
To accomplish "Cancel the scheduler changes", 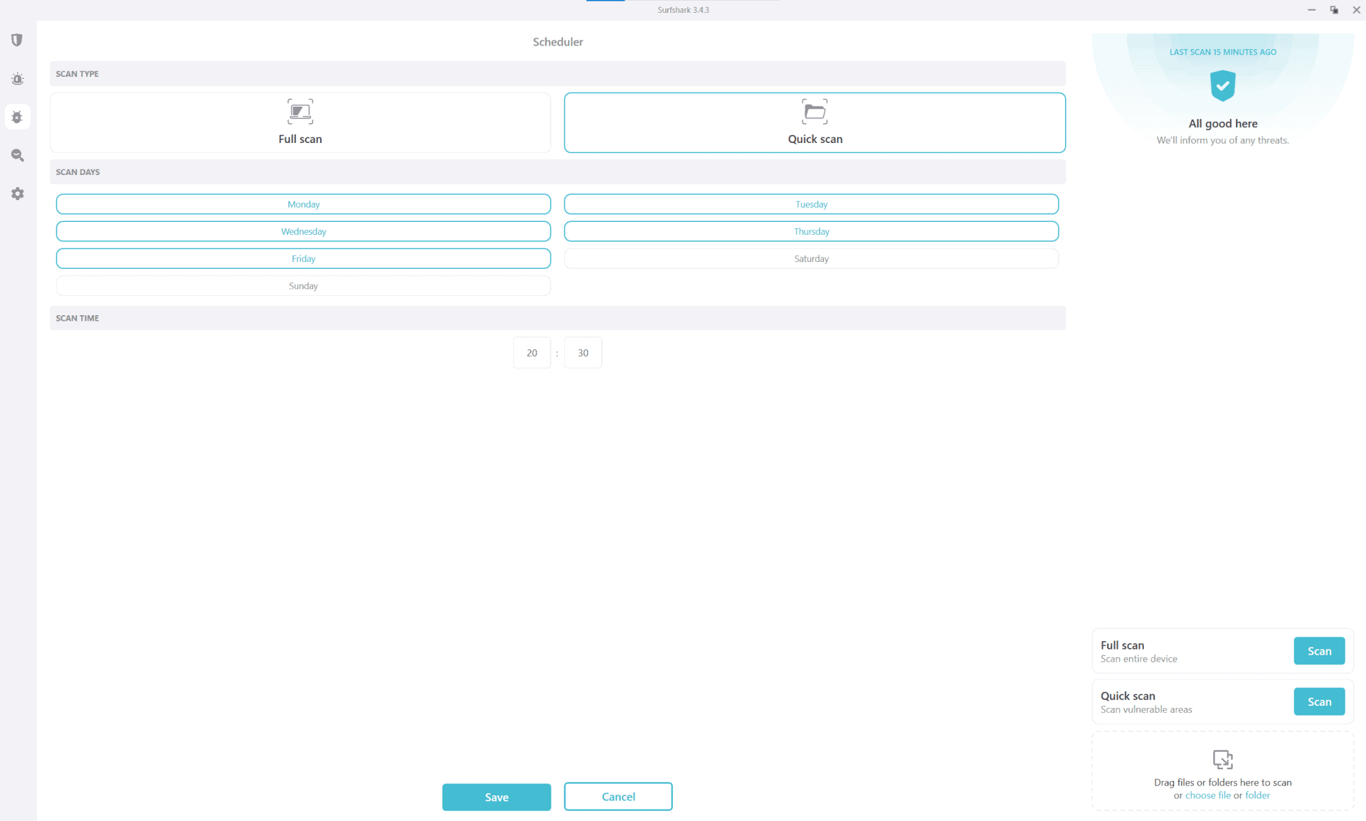I will click(x=618, y=797).
